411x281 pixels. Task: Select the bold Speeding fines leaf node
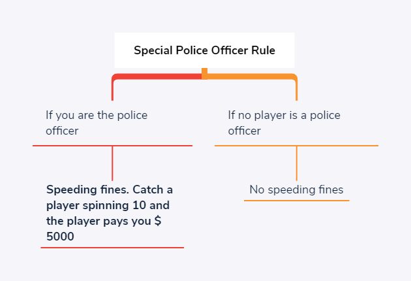110,213
